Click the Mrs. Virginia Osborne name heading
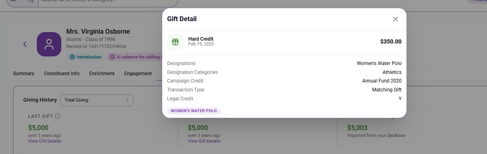 pos(98,31)
